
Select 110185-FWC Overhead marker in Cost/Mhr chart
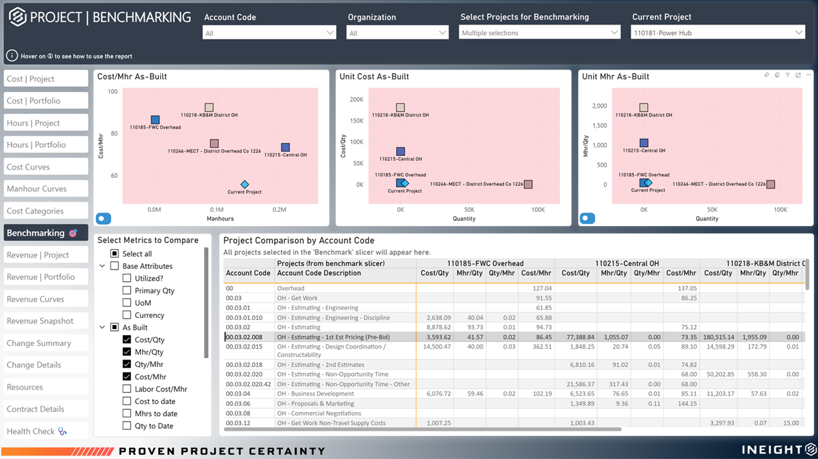[x=155, y=120]
